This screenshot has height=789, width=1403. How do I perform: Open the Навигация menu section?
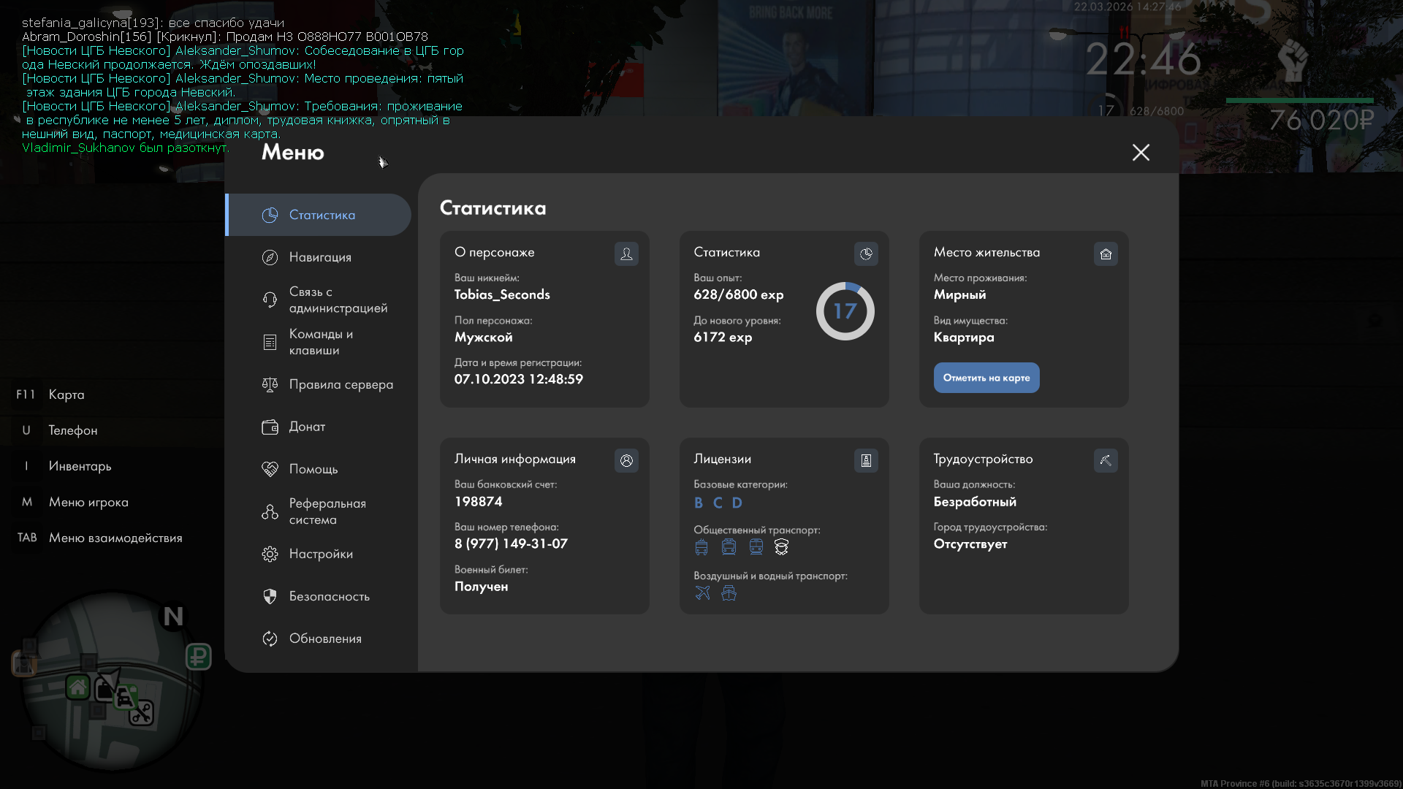319,257
